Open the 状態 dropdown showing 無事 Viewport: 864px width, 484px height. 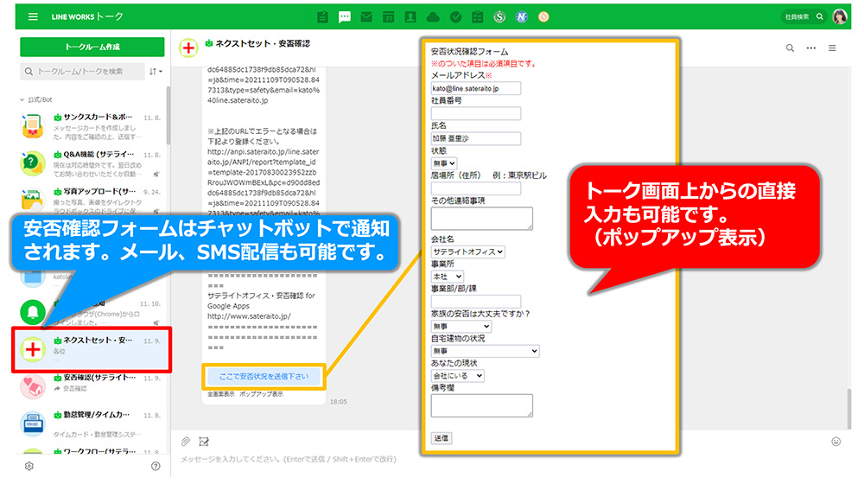(443, 163)
